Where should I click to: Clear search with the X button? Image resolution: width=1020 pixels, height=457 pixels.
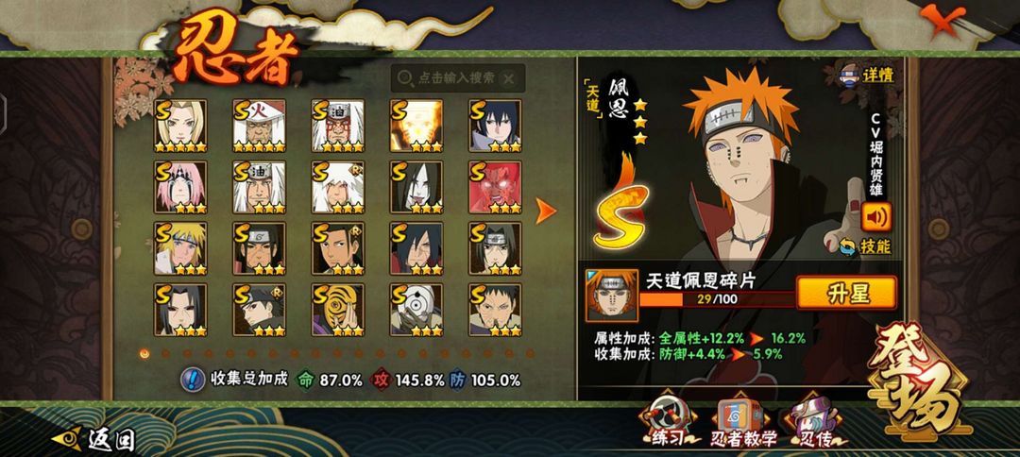coord(509,78)
